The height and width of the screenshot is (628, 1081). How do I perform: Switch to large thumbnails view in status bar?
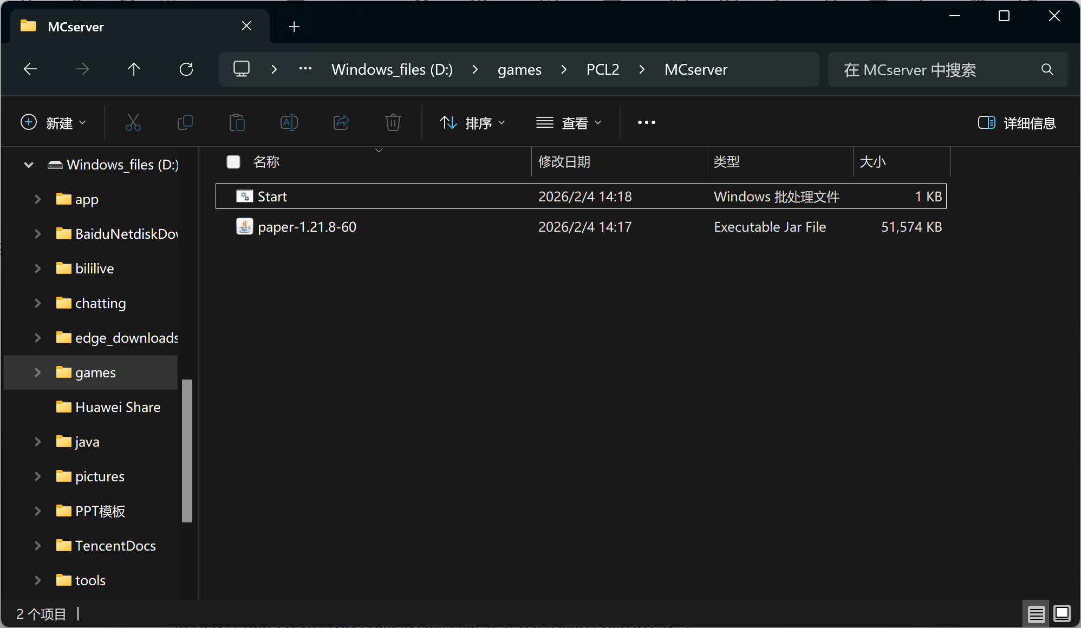(1062, 613)
